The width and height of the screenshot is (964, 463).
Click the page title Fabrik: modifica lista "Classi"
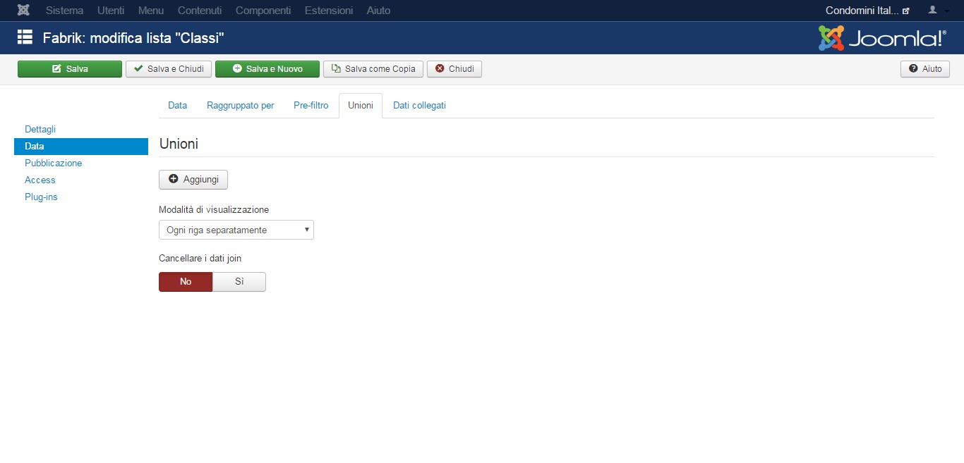click(133, 38)
